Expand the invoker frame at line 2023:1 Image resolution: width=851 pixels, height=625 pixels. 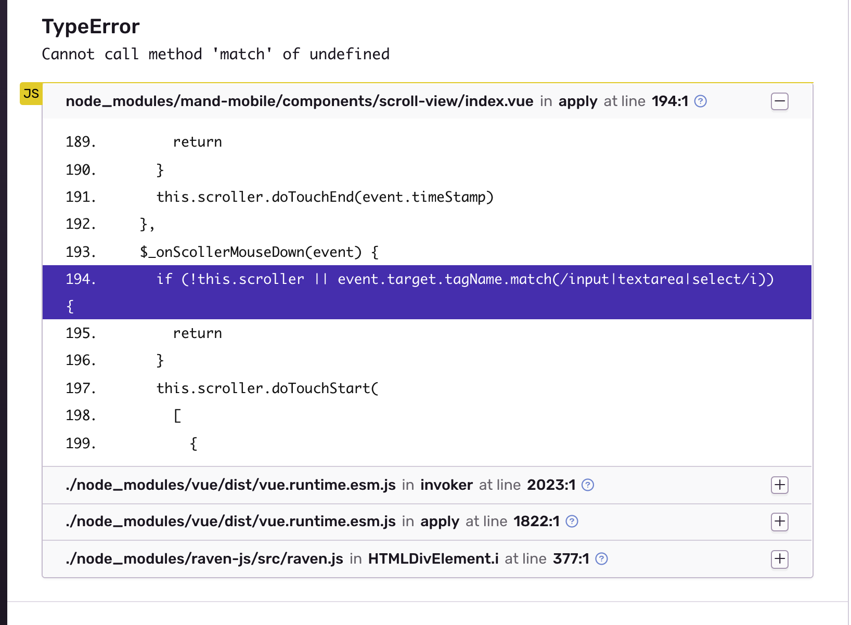(779, 485)
